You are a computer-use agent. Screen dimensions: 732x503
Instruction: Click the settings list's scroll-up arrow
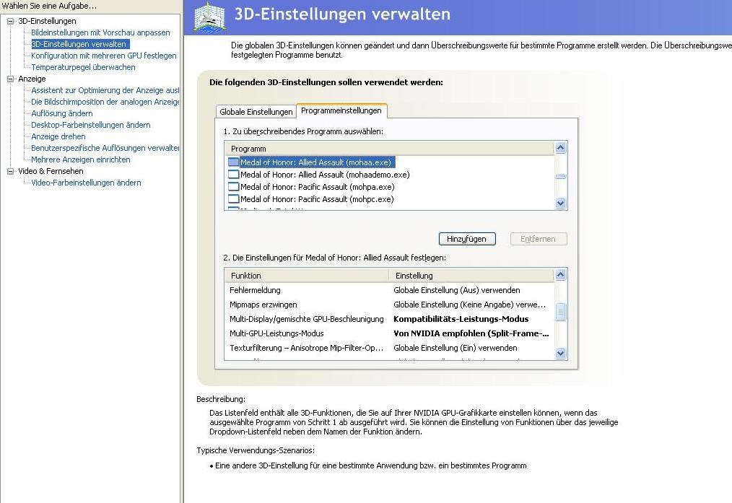(561, 275)
